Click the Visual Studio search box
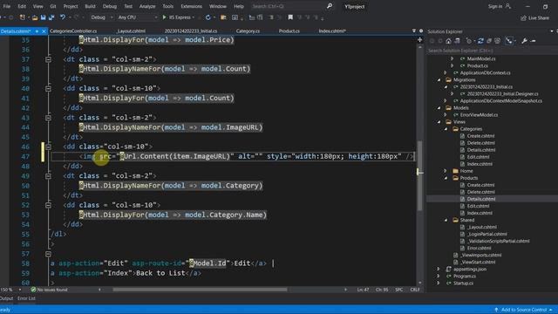558x314 pixels. click(x=292, y=6)
